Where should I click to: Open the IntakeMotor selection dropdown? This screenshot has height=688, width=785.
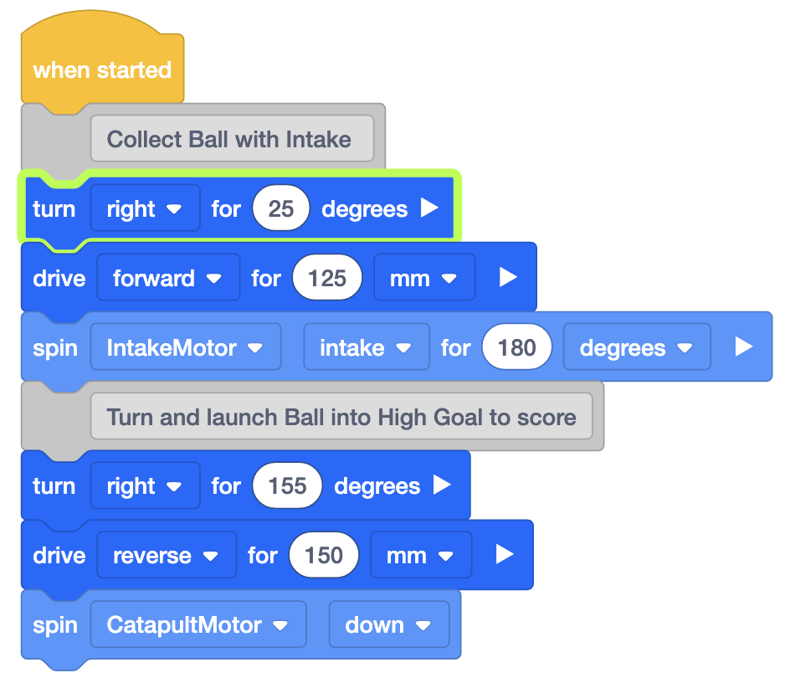coord(186,346)
